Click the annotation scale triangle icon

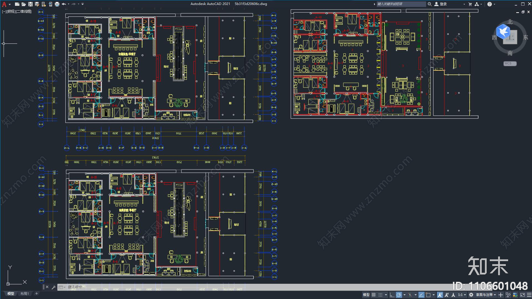[x=453, y=295]
